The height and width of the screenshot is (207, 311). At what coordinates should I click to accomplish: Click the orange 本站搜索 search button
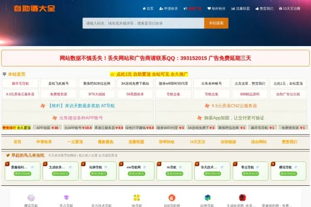click(x=216, y=23)
